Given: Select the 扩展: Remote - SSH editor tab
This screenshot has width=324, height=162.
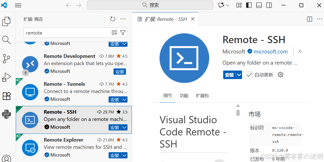Looking at the screenshot, I should [165, 19].
